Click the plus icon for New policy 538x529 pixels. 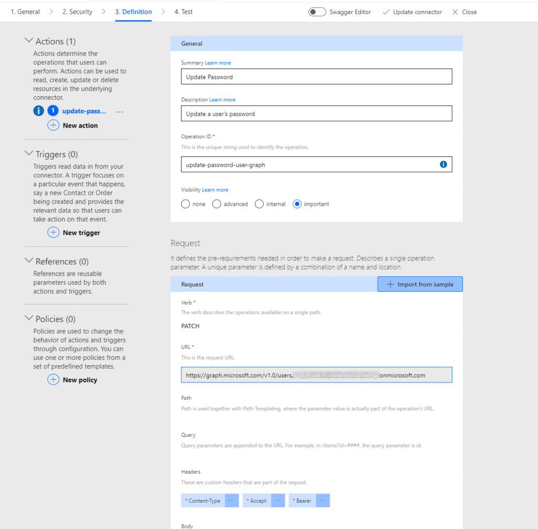coord(53,379)
